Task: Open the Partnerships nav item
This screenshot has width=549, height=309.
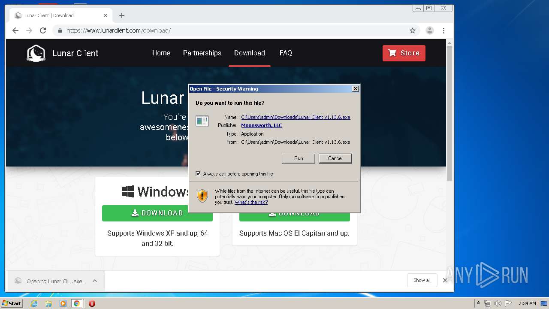Action: coord(202,53)
